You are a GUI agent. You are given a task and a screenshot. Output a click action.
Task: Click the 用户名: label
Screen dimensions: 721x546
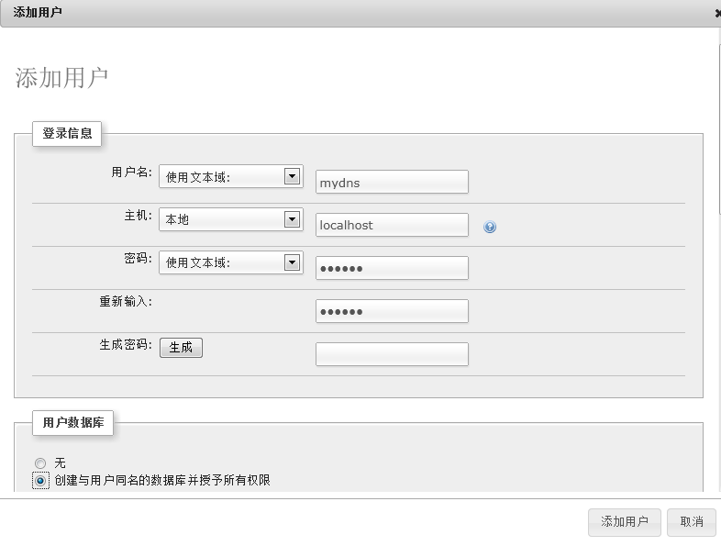(x=131, y=172)
